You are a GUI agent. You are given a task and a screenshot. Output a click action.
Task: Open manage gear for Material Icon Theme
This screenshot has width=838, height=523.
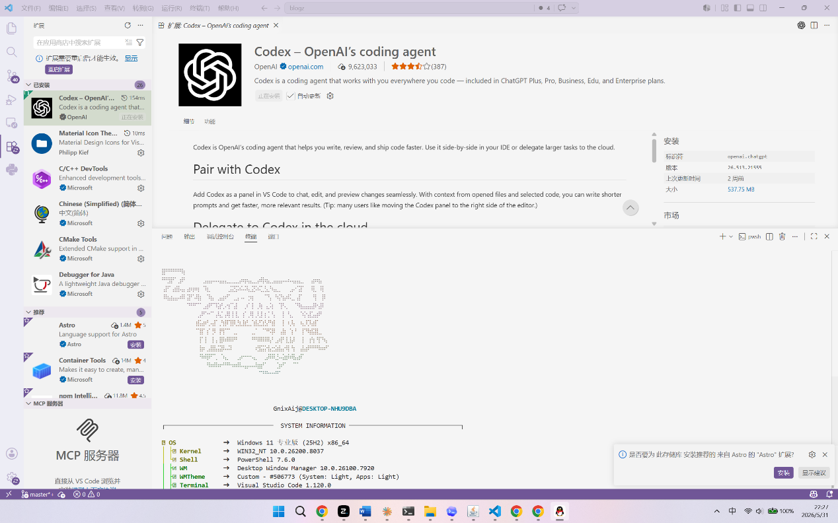[x=141, y=153]
